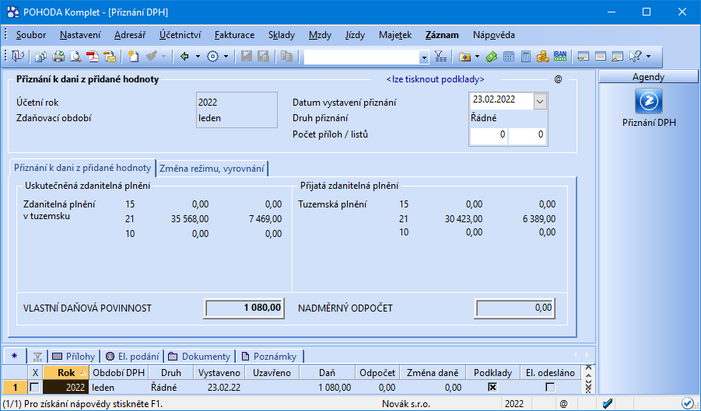Screen dimensions: 701x411
Task: Open the Nápověda menu
Action: [x=493, y=35]
